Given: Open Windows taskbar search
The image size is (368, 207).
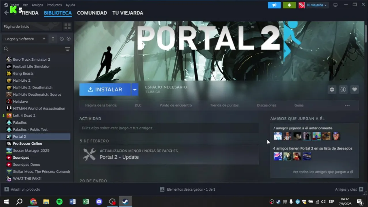Looking at the screenshot, I should (x=19, y=202).
